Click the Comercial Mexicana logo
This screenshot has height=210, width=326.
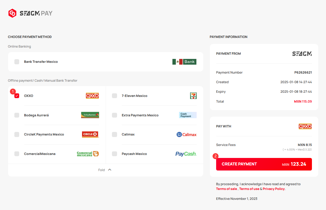[x=88, y=154]
